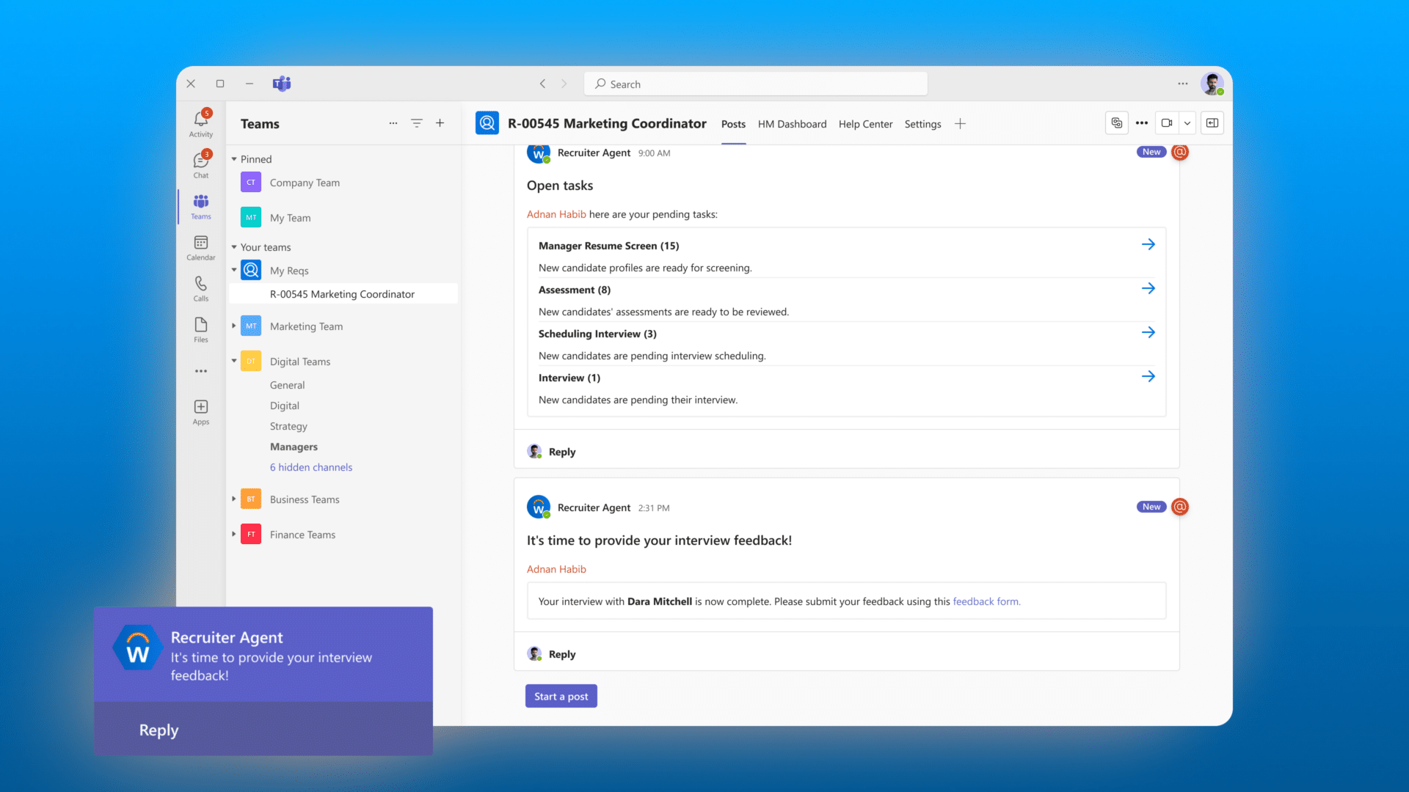Viewport: 1409px width, 792px height.
Task: Open Files from the left rail
Action: (x=200, y=329)
